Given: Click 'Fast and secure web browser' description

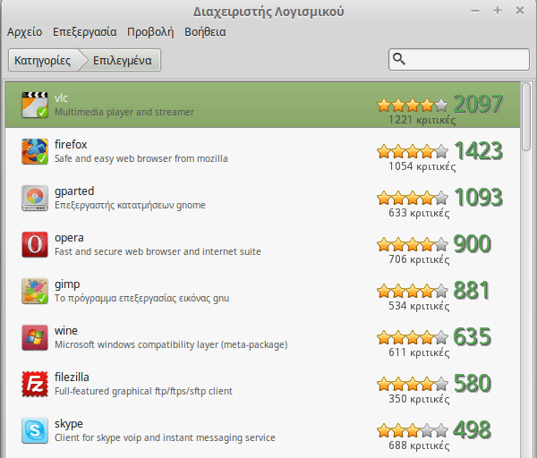Looking at the screenshot, I should coord(158,252).
